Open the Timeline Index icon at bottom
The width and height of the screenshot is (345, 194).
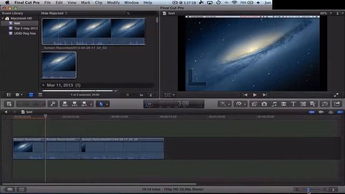point(22,189)
